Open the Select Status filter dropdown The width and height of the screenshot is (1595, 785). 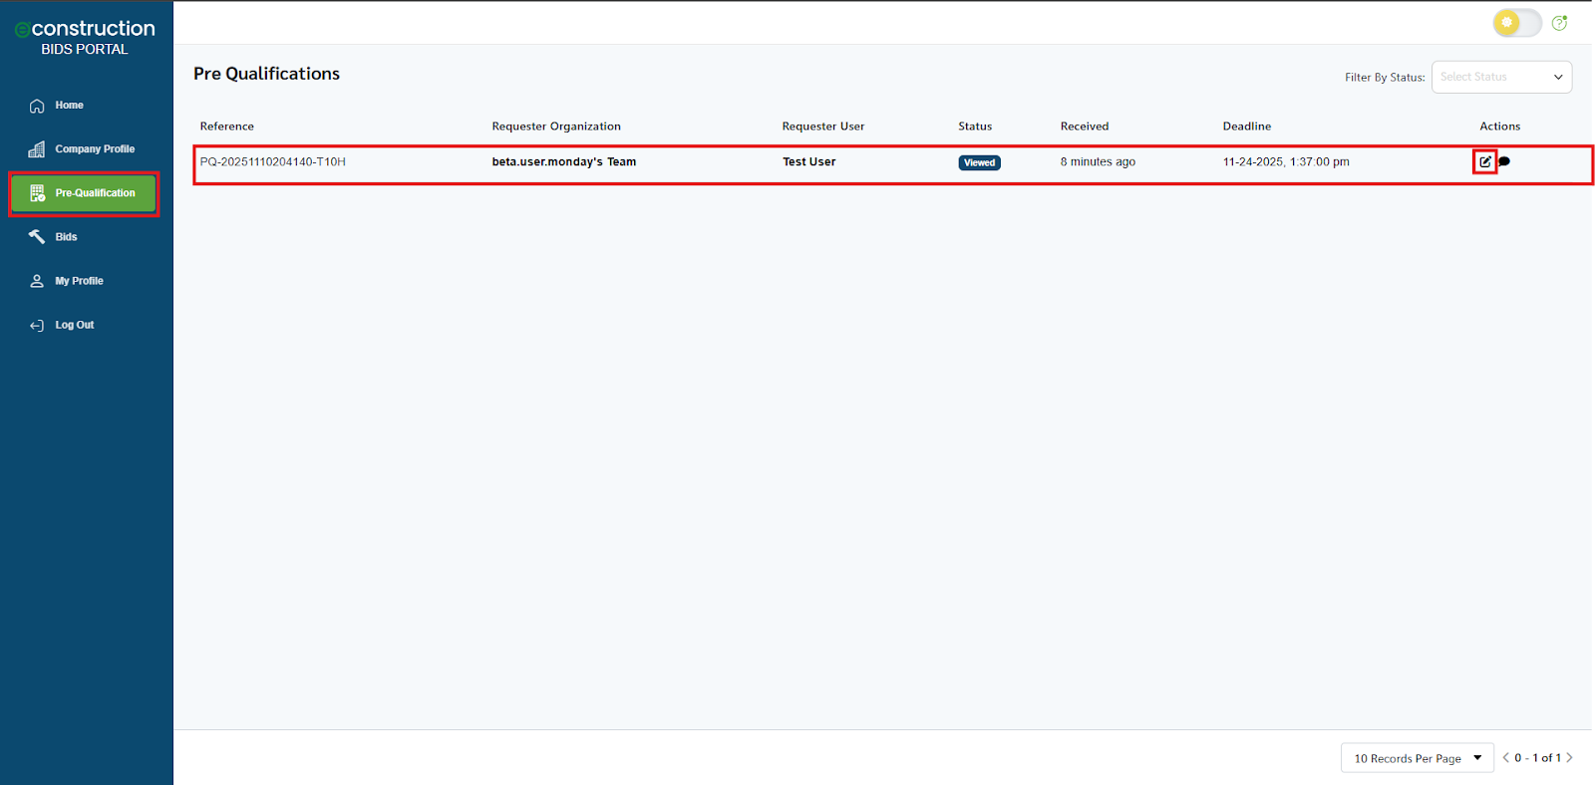pyautogui.click(x=1500, y=77)
